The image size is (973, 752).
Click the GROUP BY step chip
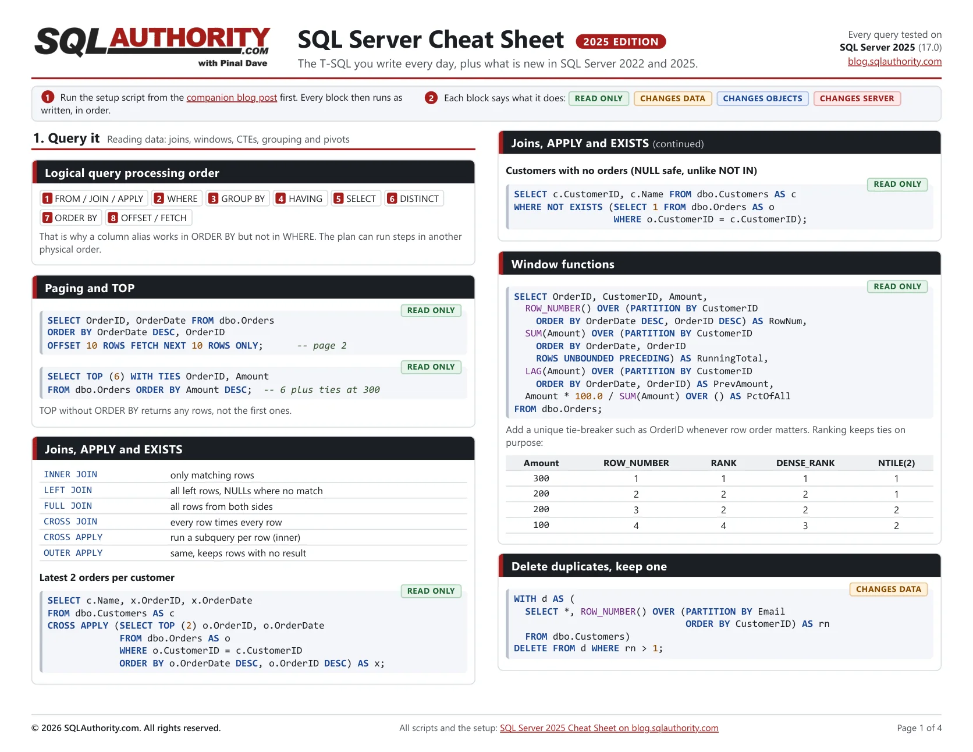(x=237, y=198)
